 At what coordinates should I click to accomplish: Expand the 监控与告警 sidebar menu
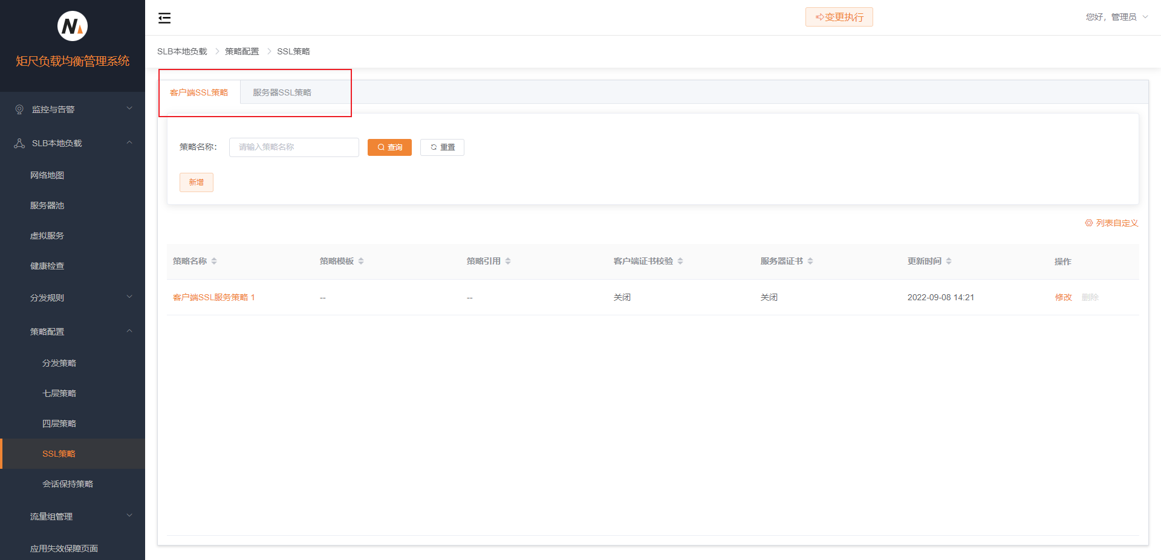pos(73,109)
